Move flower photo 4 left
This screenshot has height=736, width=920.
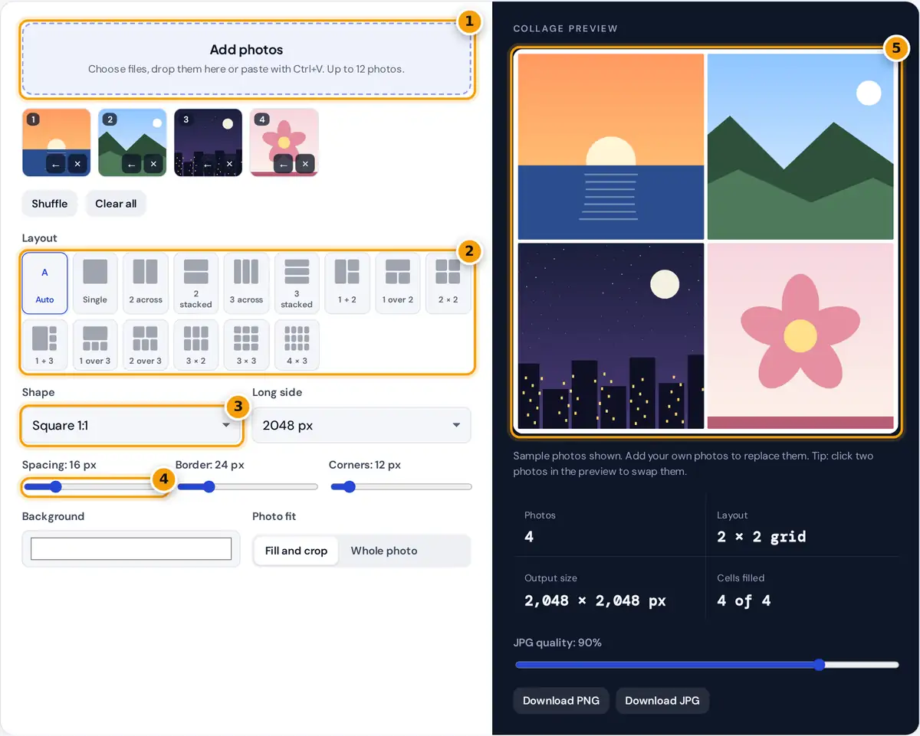[x=283, y=164]
